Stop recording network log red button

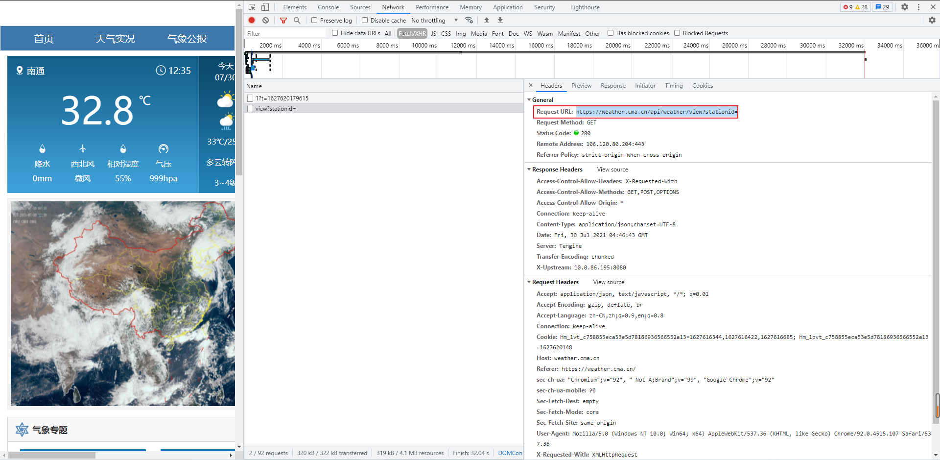tap(252, 20)
